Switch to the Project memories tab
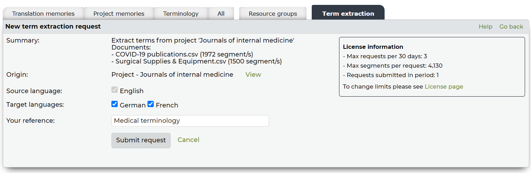 119,14
